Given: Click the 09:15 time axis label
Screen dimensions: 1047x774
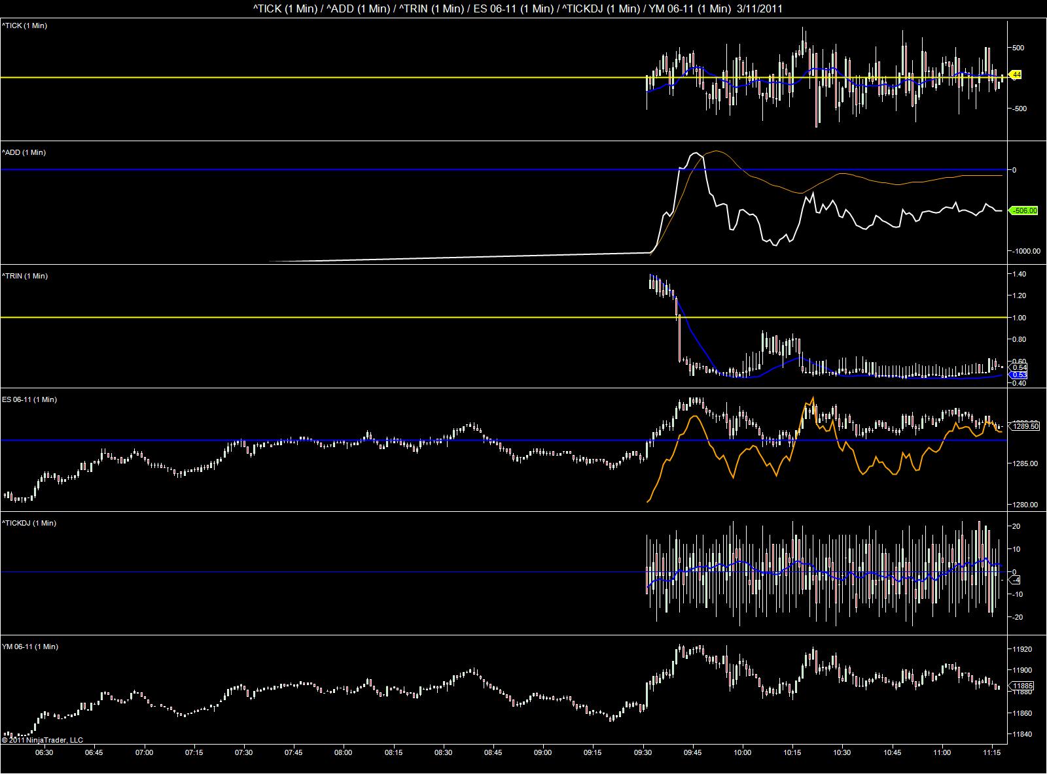Looking at the screenshot, I should tap(593, 752).
